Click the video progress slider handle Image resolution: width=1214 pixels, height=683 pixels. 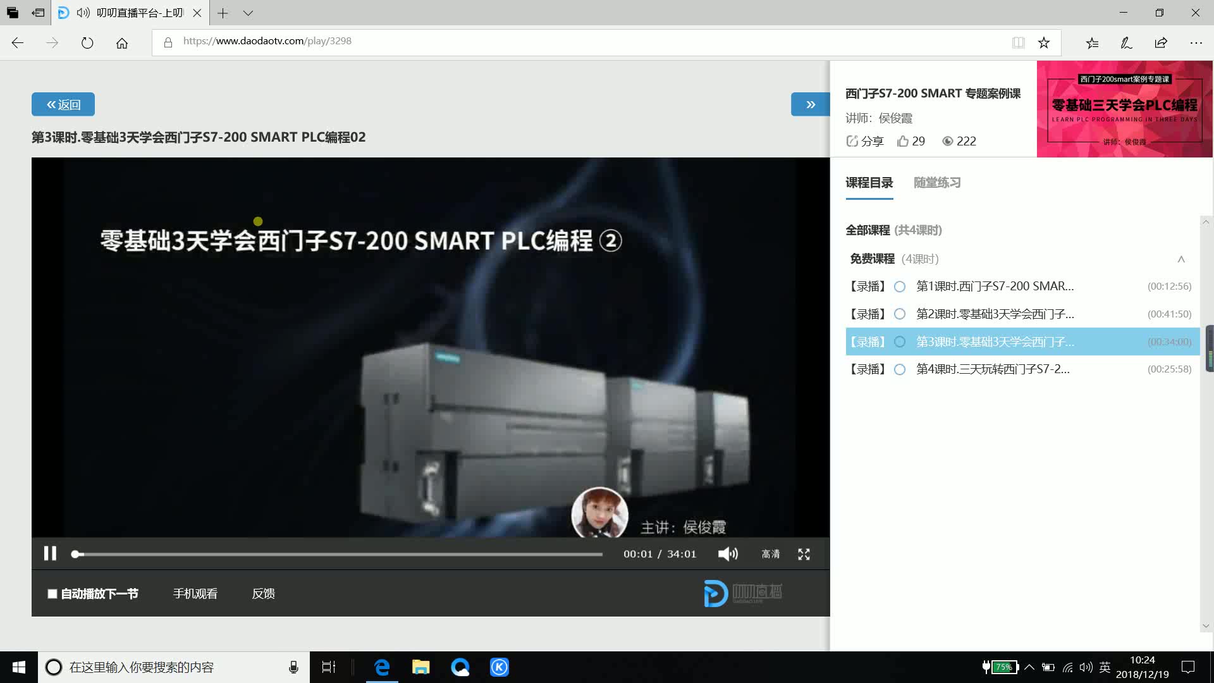[x=75, y=554]
